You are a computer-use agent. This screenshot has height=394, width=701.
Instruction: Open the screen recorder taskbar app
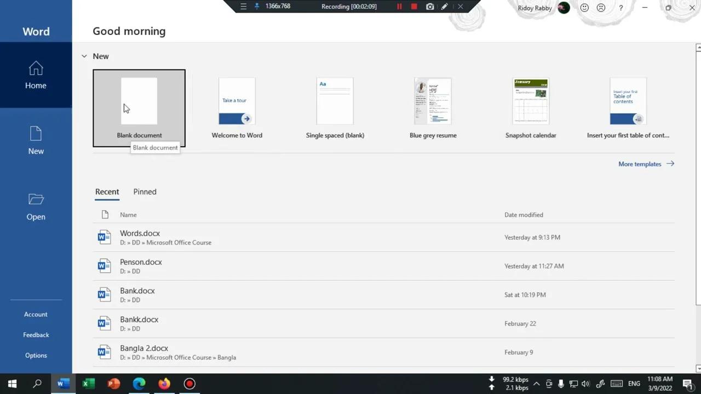click(189, 384)
